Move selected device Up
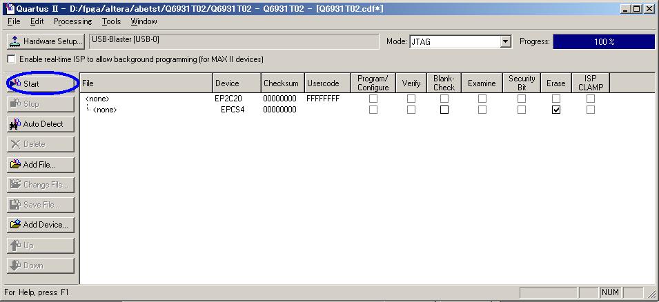The height and width of the screenshot is (302, 659). [x=40, y=245]
